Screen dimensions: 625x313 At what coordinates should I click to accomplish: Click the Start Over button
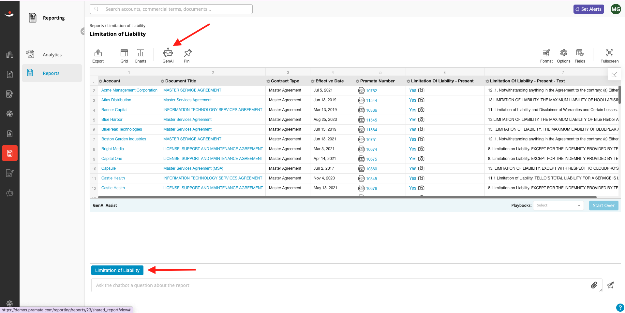(x=603, y=206)
